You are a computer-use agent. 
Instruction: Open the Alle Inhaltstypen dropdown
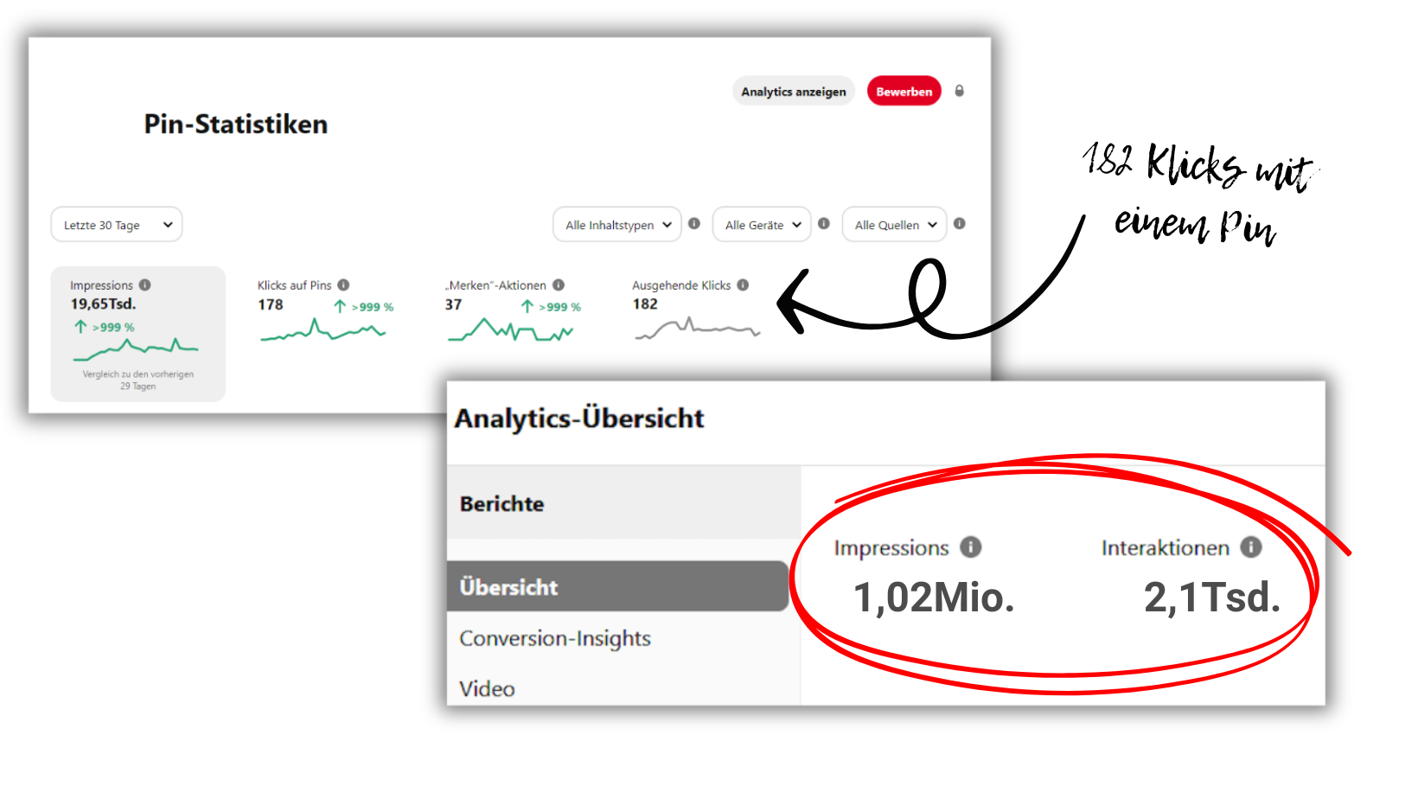point(617,225)
